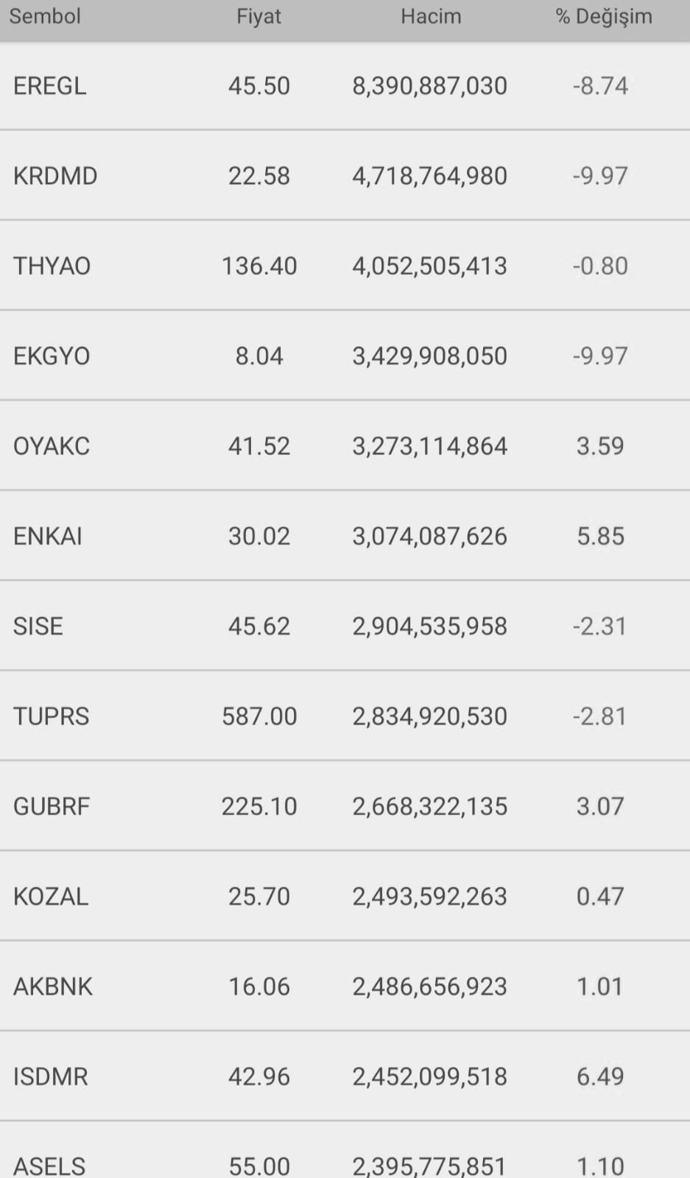
Task: Select the ISDMR symbol
Action: (51, 1076)
